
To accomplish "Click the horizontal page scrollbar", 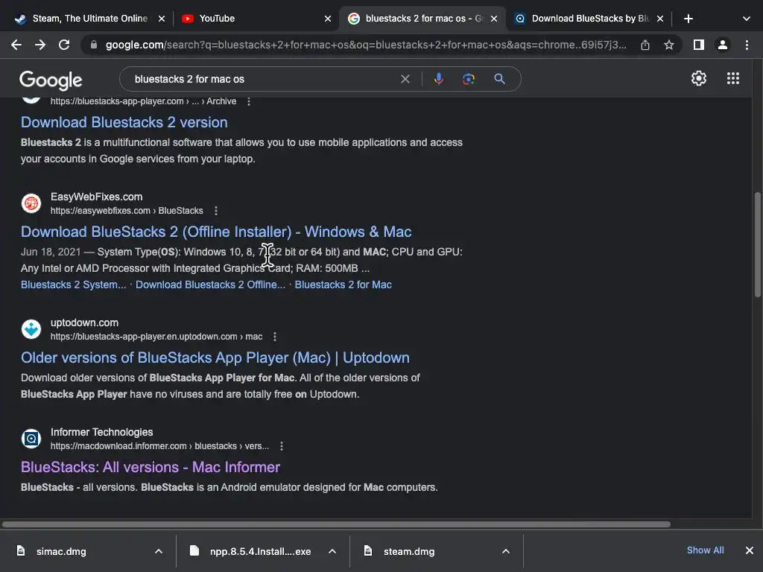I will (336, 524).
